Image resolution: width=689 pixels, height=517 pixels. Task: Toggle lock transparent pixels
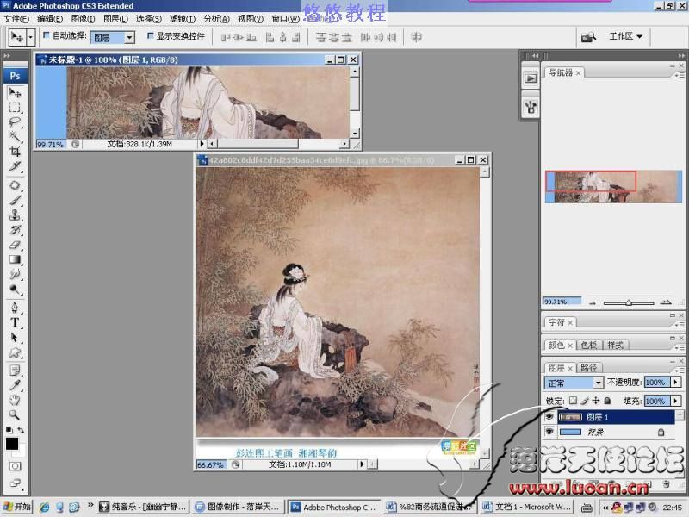click(x=573, y=401)
